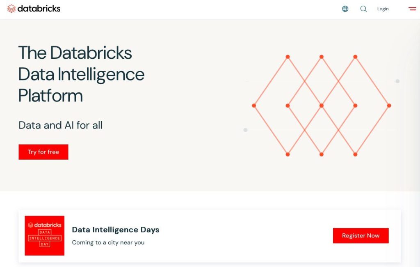
Task: Click the gray dot on the upper line
Action: (x=397, y=81)
